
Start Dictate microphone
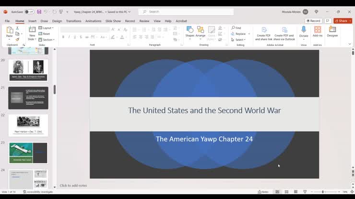pyautogui.click(x=304, y=32)
